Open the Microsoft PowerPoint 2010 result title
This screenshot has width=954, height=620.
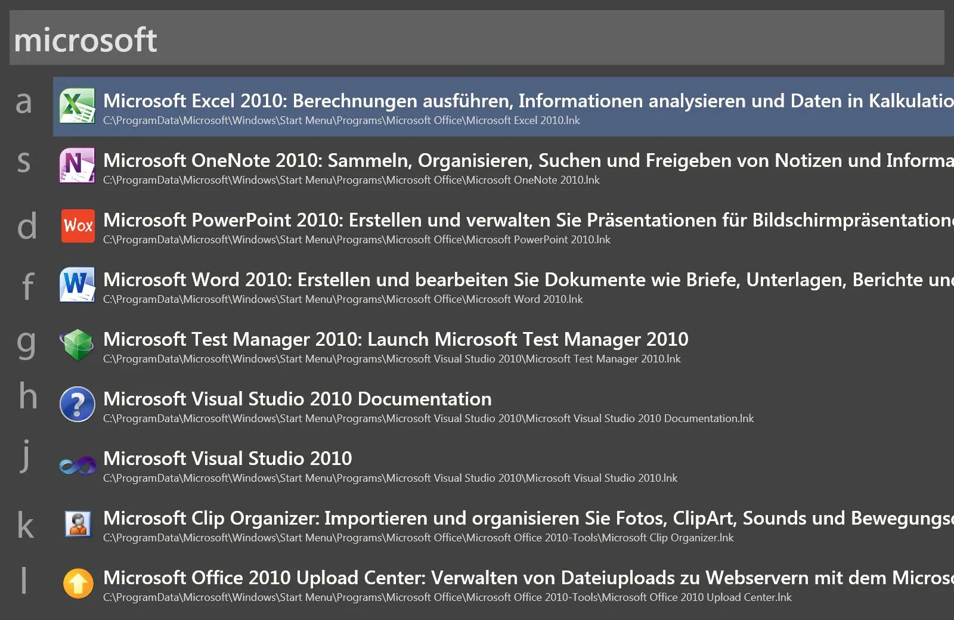coord(528,220)
